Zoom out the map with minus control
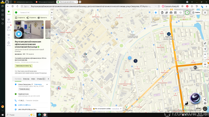209x117 pixels. coord(205,58)
